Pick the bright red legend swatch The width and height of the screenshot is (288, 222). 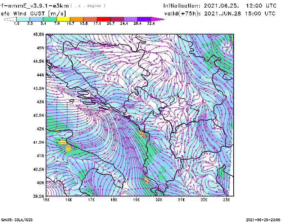point(104,19)
